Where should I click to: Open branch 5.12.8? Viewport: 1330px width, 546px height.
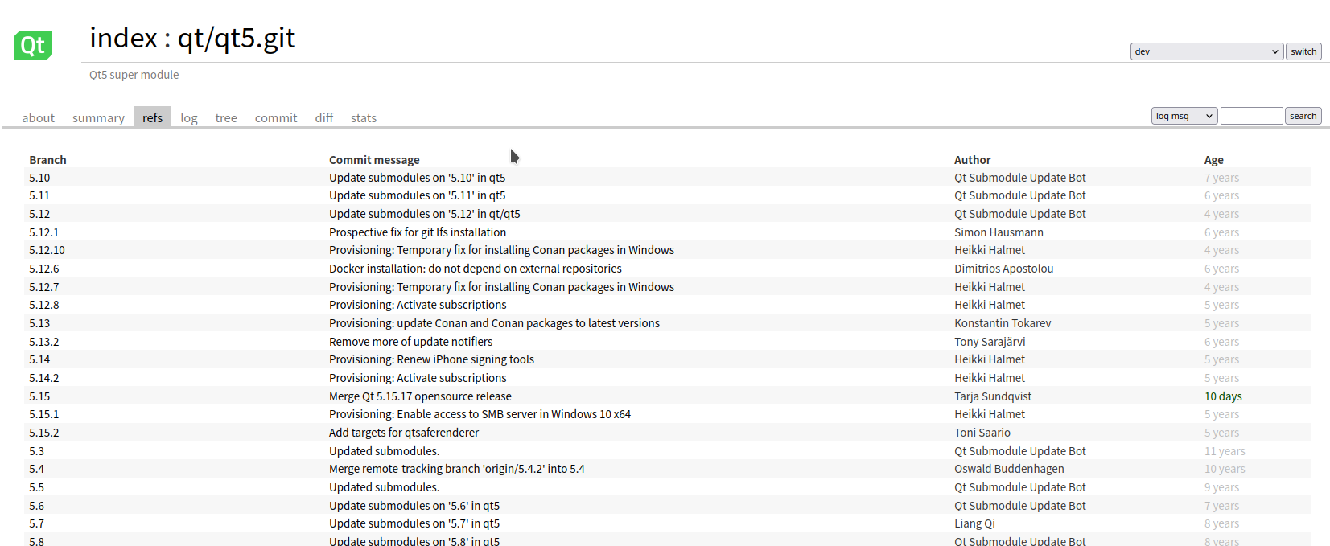pos(44,305)
